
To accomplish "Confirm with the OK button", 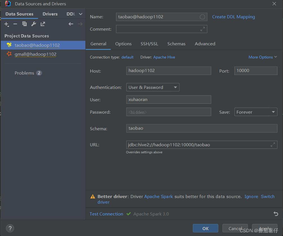I will pyautogui.click(x=205, y=228).
